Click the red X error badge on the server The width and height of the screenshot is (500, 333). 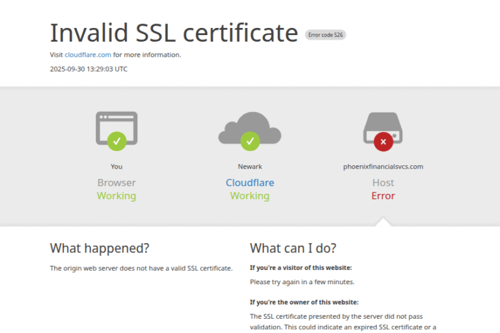[383, 140]
